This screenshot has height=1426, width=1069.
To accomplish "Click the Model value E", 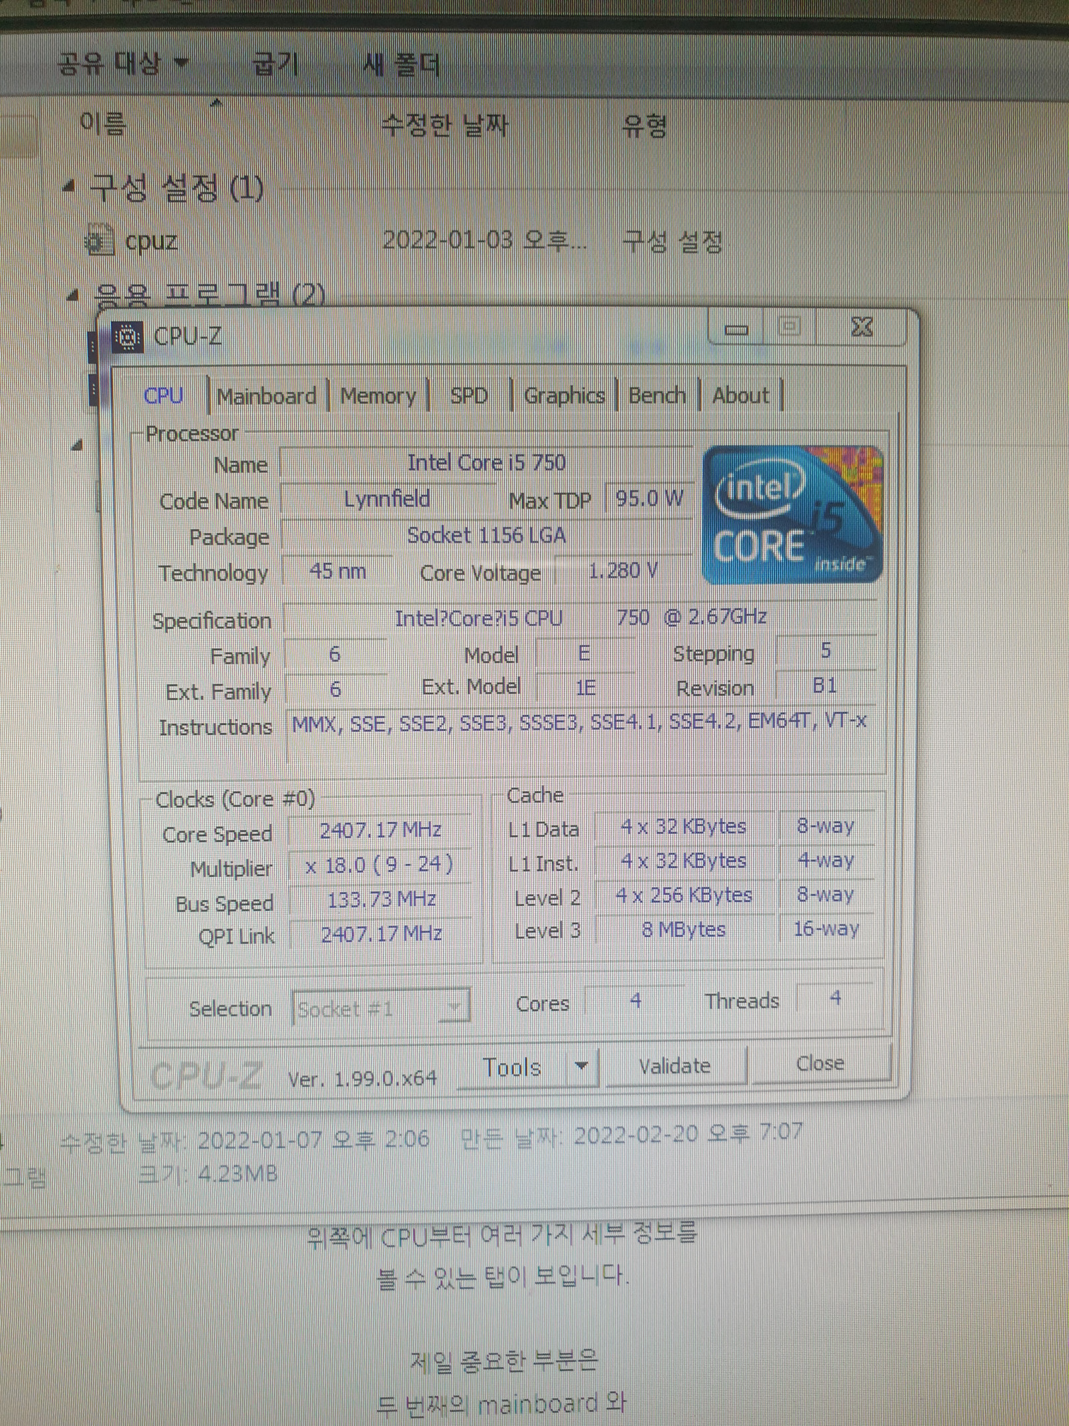I will point(584,654).
